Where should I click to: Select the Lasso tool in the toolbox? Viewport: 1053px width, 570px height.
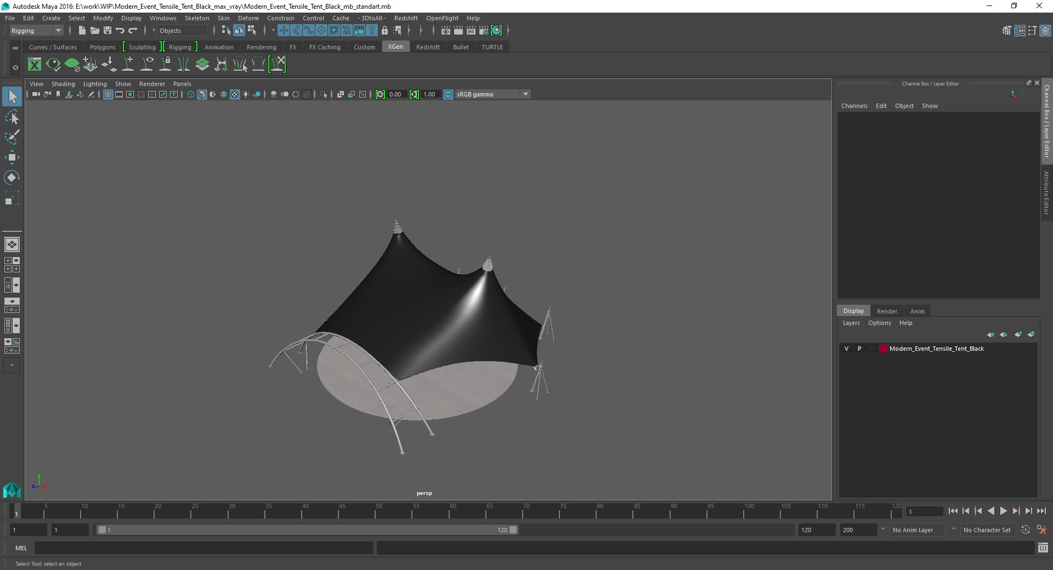(x=12, y=117)
